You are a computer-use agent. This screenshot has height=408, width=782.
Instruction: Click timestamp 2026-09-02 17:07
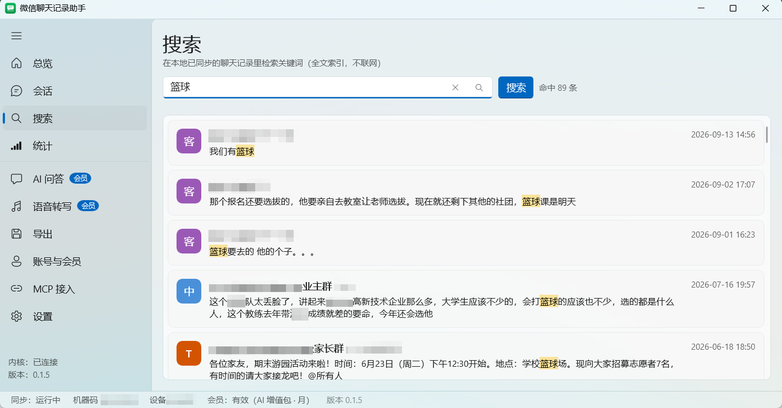click(723, 184)
